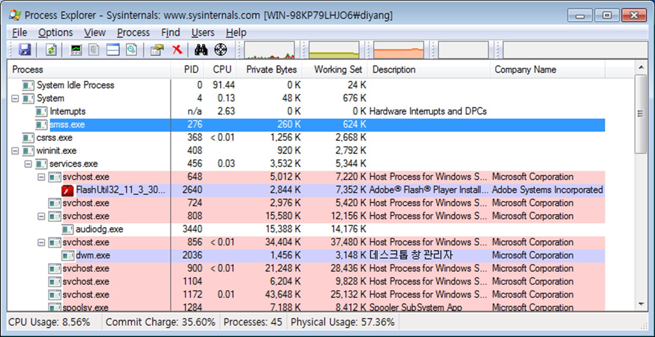The width and height of the screenshot is (655, 337).
Task: Sort by Description column header
Action: (x=429, y=70)
